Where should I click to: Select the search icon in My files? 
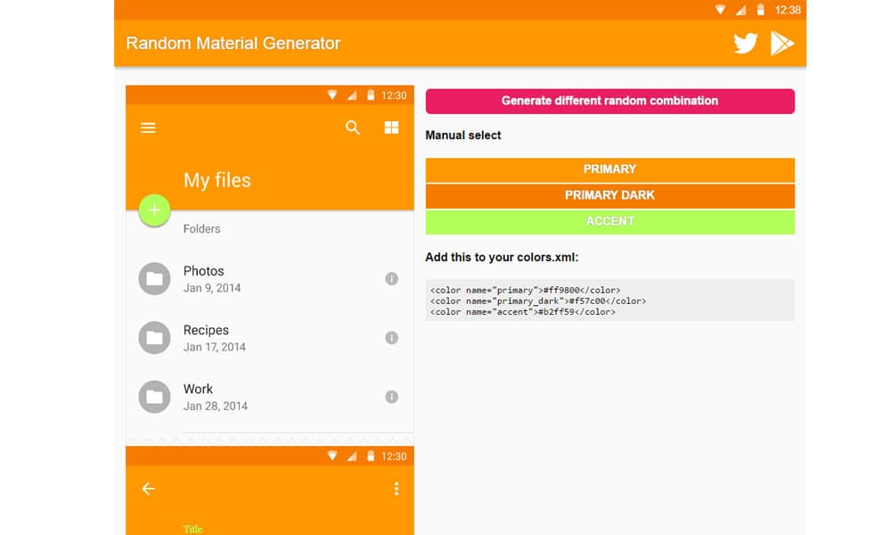[x=353, y=128]
